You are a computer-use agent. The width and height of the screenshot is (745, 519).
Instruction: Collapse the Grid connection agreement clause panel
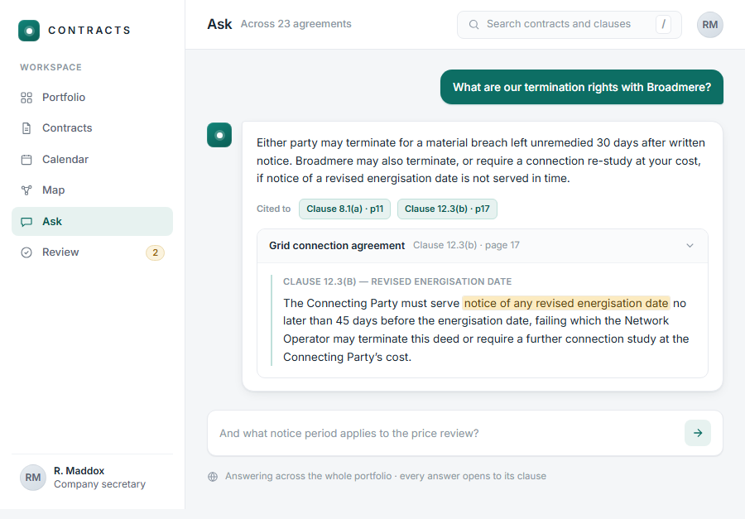[690, 246]
